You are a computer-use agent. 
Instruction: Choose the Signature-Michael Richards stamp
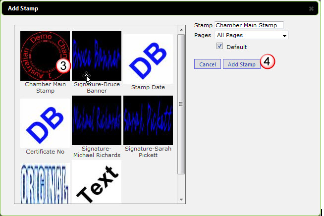[96, 120]
